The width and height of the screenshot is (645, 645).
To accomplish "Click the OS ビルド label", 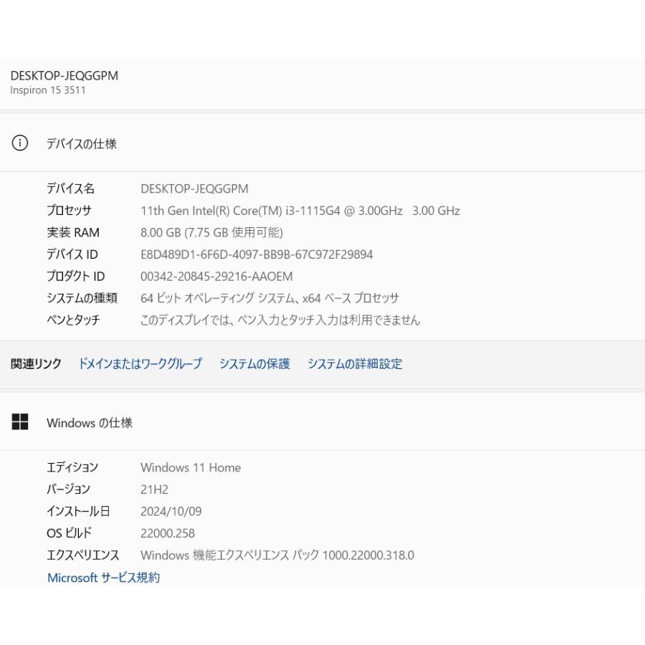I will [x=69, y=533].
